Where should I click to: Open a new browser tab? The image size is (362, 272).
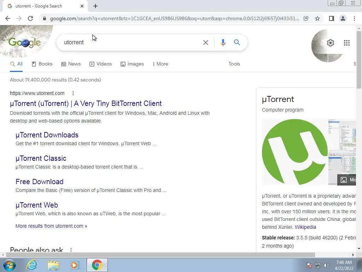click(x=95, y=6)
